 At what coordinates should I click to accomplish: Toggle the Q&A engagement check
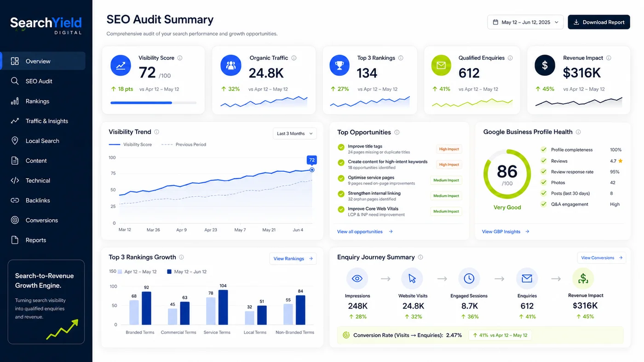point(544,204)
